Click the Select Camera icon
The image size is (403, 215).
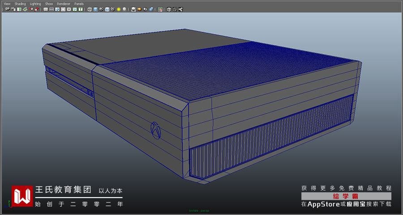[8, 9]
